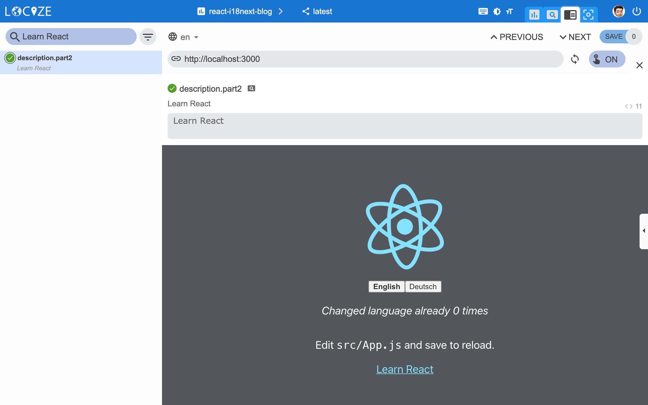Follow the Learn React link

pyautogui.click(x=405, y=369)
